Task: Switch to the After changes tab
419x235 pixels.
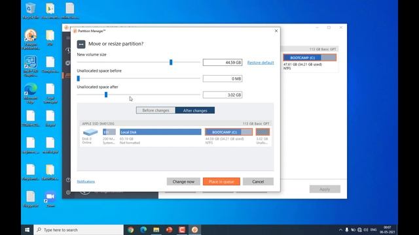Action: point(195,110)
